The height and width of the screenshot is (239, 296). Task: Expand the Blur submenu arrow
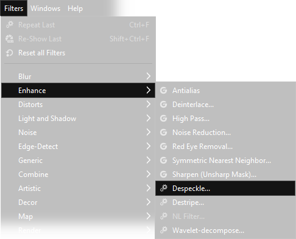[149, 76]
